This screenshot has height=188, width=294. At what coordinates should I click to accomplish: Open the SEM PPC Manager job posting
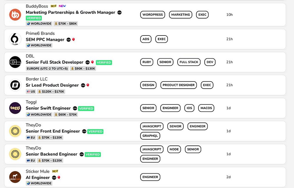click(x=45, y=40)
